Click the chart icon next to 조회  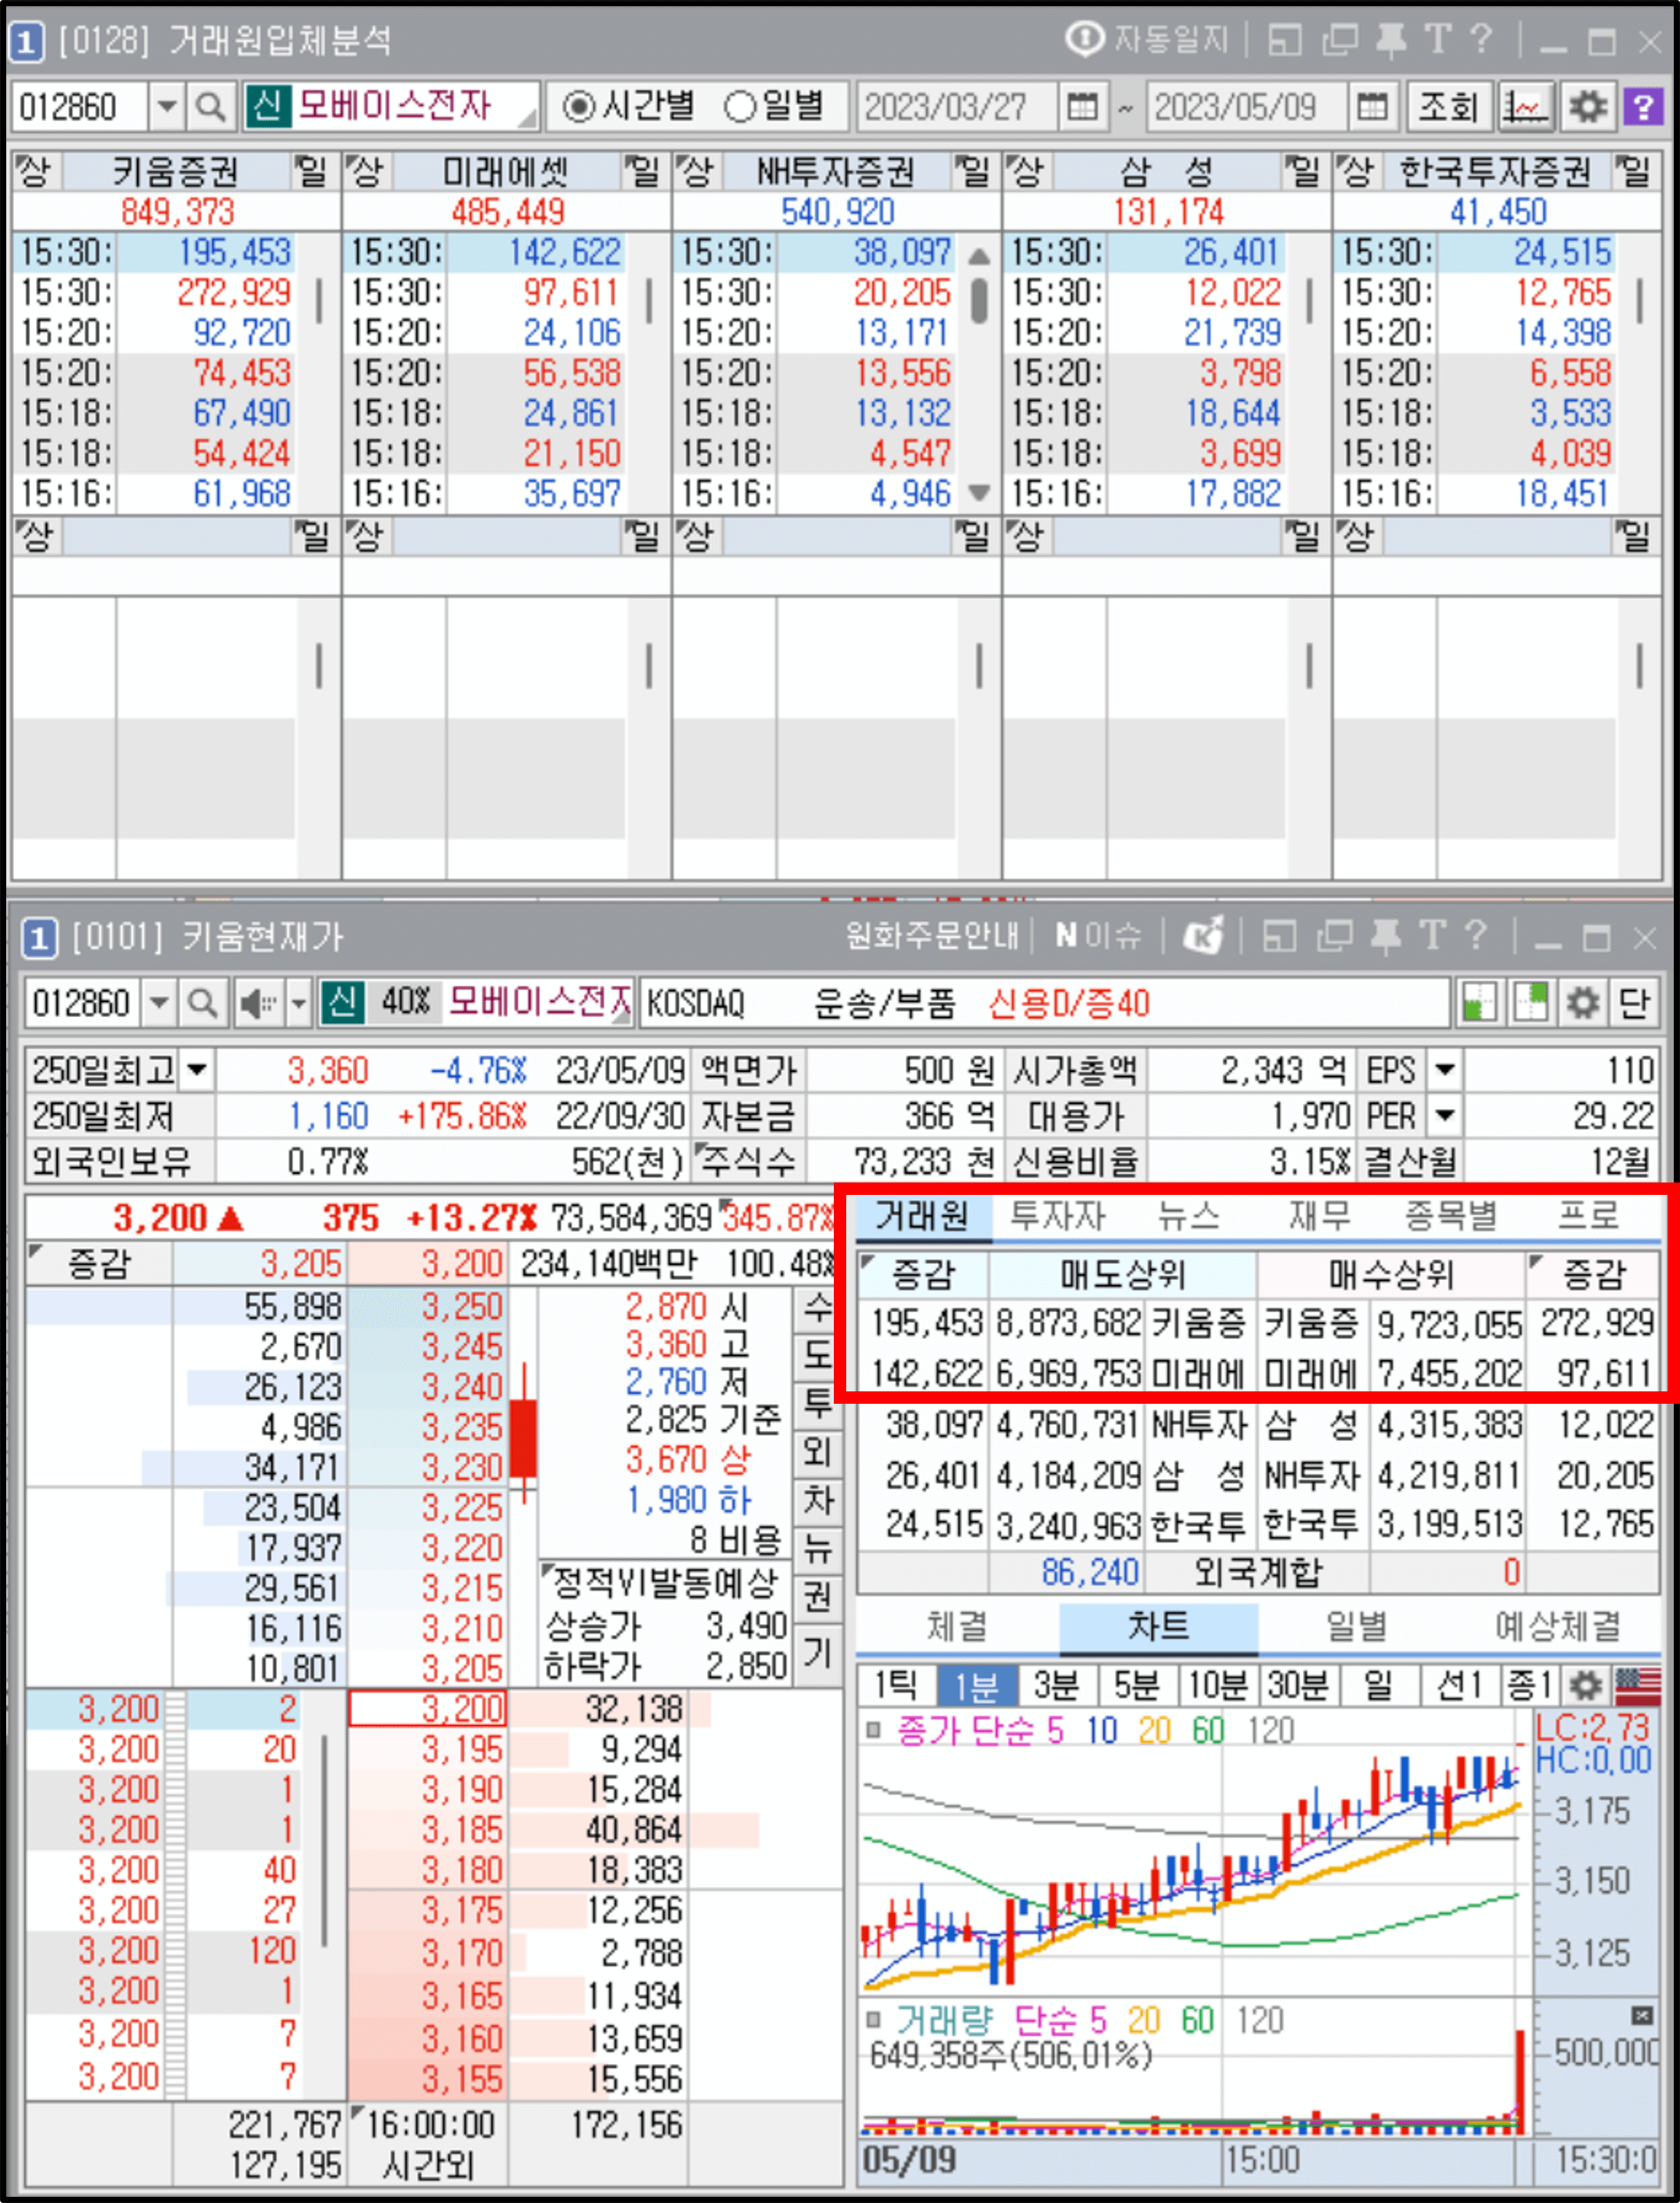coord(1525,106)
